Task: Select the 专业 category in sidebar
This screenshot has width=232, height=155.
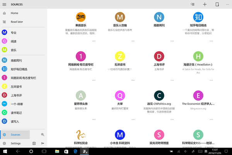Action: click(x=24, y=33)
